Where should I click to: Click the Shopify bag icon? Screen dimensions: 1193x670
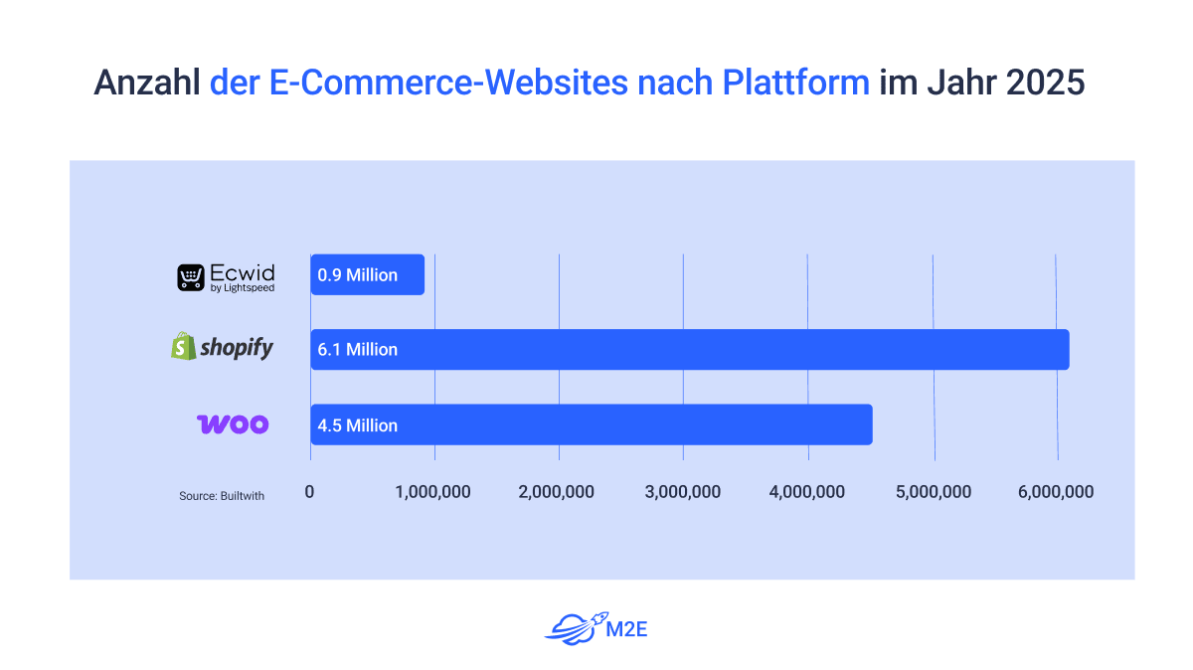click(x=184, y=347)
